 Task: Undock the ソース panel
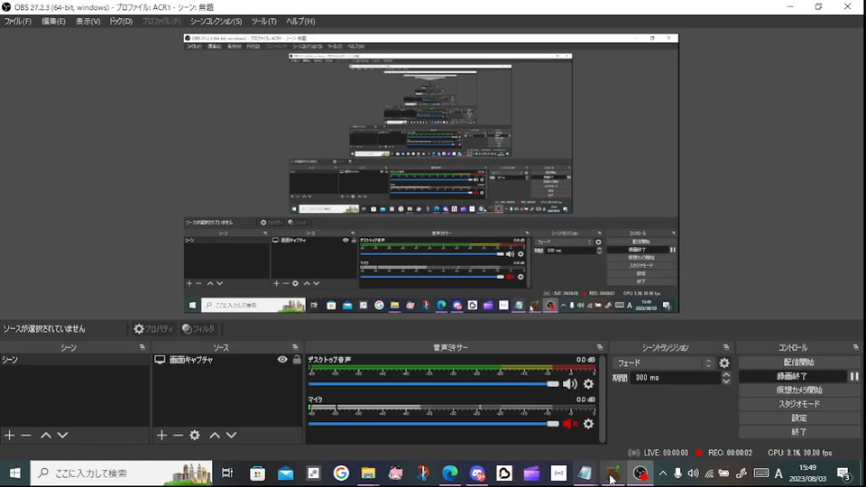[295, 347]
